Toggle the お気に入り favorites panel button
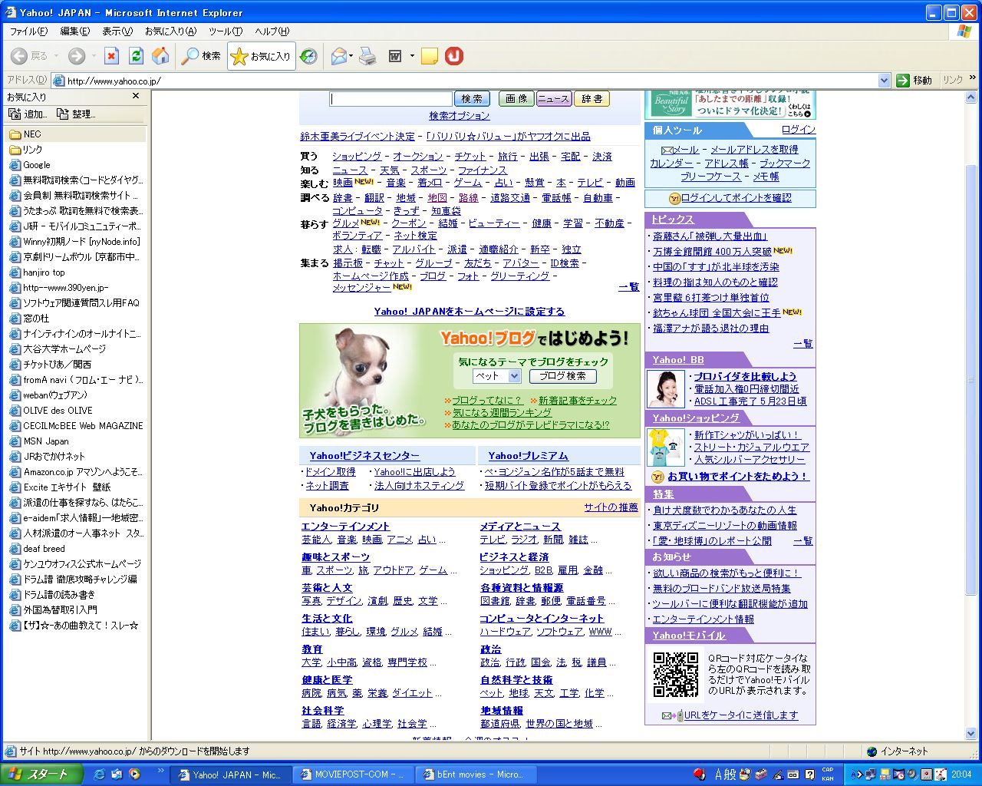This screenshot has height=786, width=982. click(262, 56)
